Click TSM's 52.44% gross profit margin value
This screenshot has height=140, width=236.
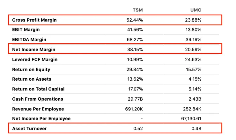[135, 20]
